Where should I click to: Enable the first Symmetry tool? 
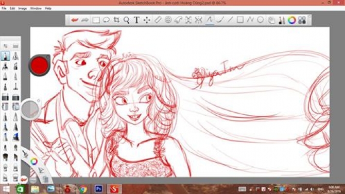coord(188,20)
